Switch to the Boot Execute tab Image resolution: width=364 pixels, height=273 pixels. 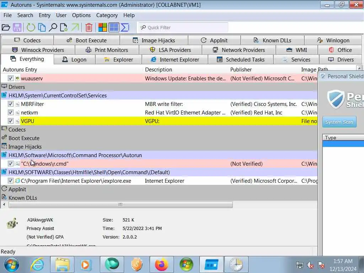[x=87, y=41]
